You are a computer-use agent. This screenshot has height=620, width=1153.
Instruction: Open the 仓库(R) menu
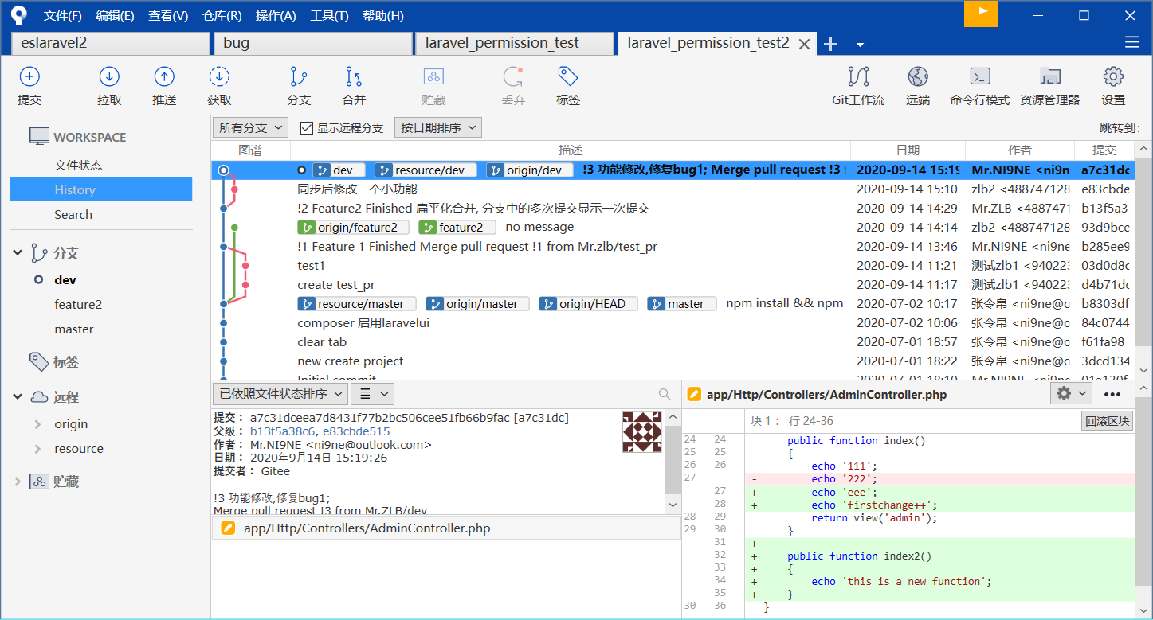(222, 16)
